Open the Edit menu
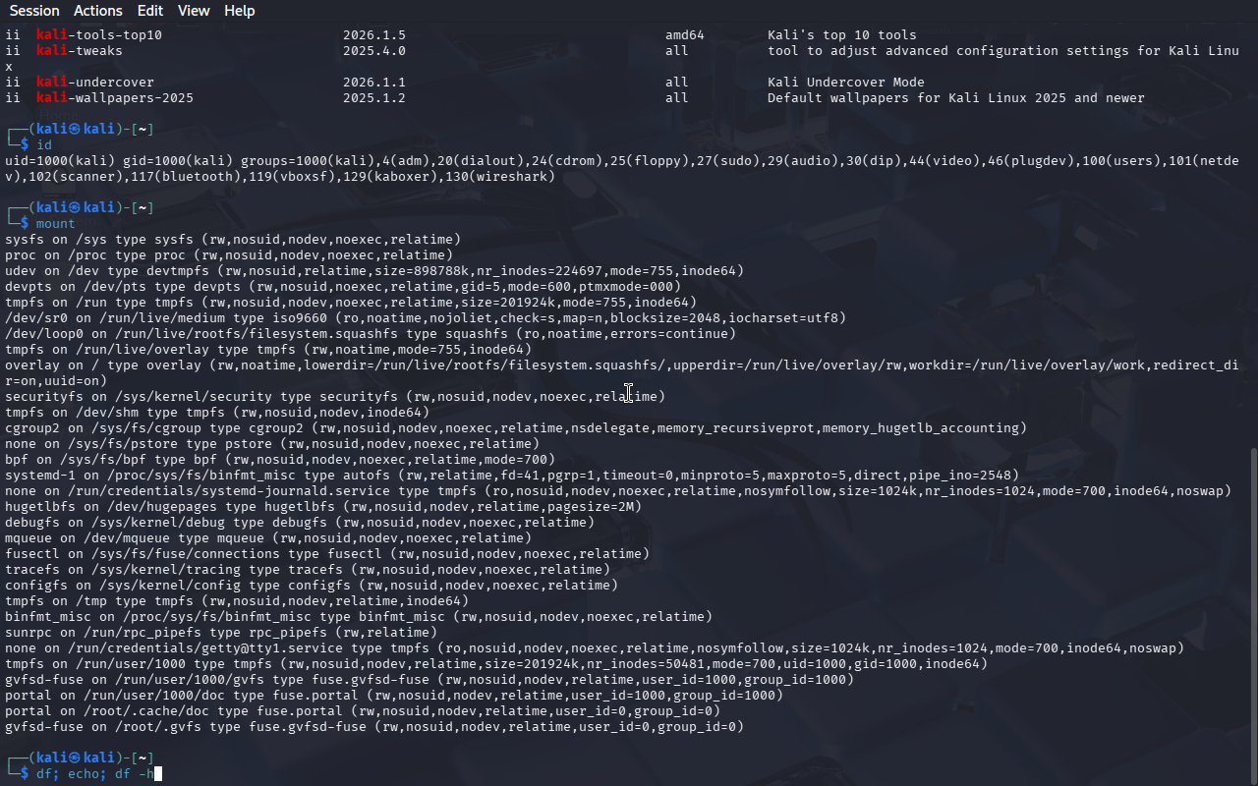The height and width of the screenshot is (786, 1258). coord(150,11)
